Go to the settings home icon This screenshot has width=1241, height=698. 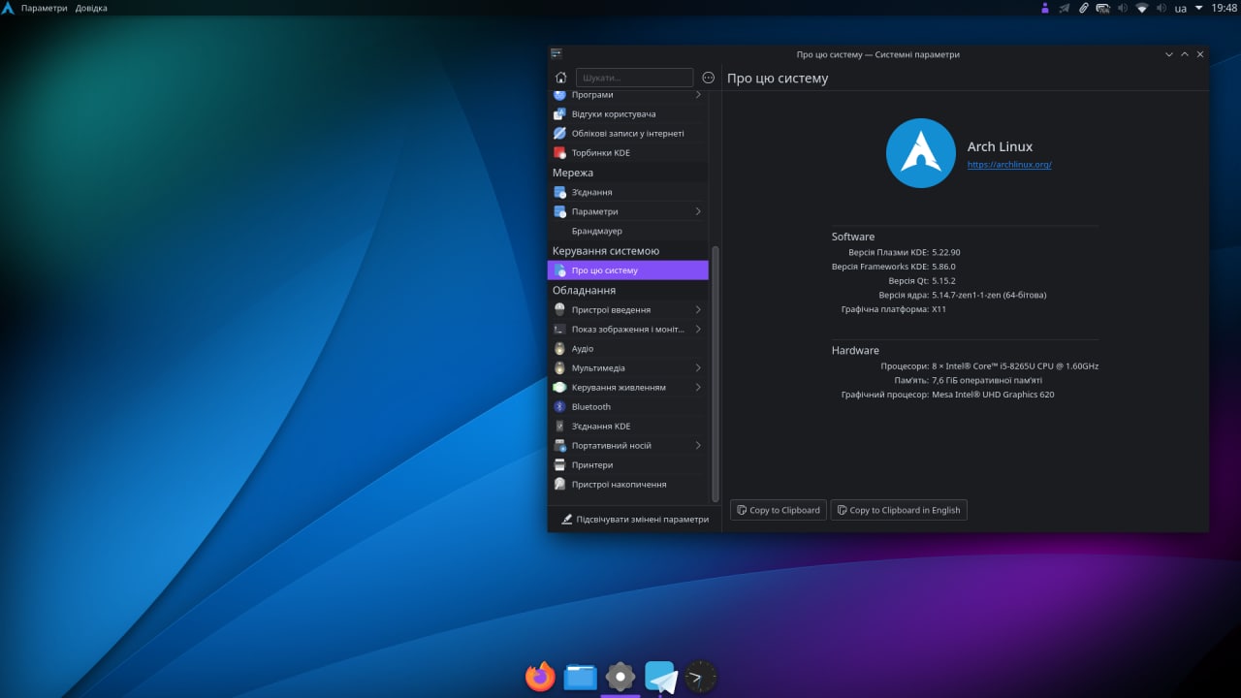click(560, 78)
